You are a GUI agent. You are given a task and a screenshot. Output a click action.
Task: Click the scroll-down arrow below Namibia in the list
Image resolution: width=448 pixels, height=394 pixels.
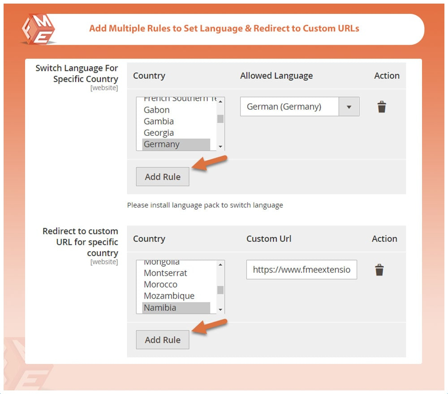pos(220,310)
